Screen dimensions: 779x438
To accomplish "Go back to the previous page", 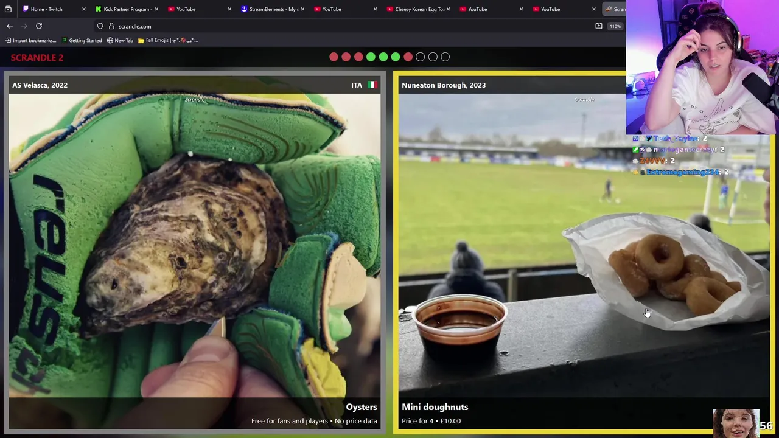I will tap(10, 26).
